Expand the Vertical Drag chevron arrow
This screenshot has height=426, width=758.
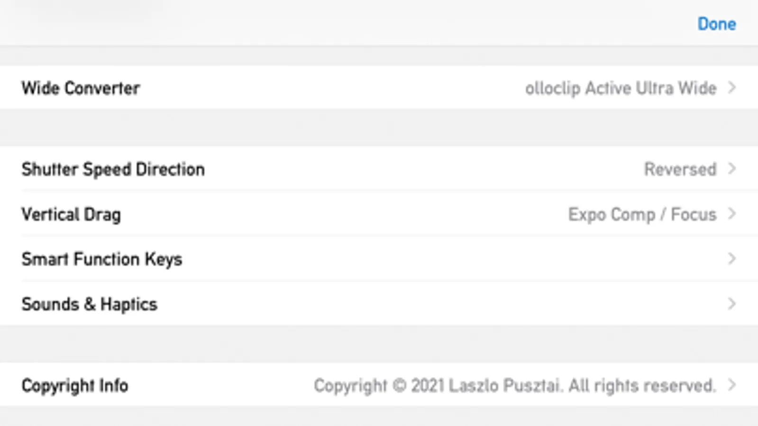[732, 214]
